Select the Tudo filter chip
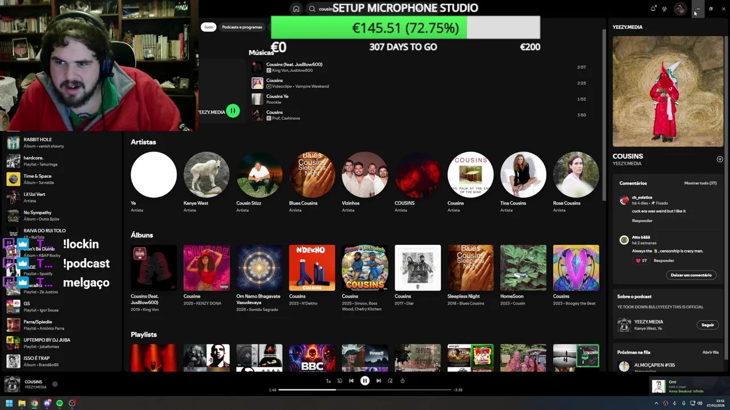730x410 pixels. pyautogui.click(x=209, y=27)
